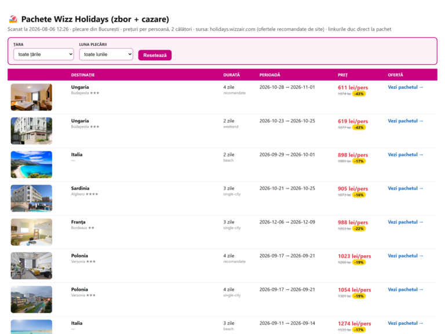The height and width of the screenshot is (334, 445).
Task: Click the period 2026-12-06 → 2026-12-09
Action: [x=287, y=222]
